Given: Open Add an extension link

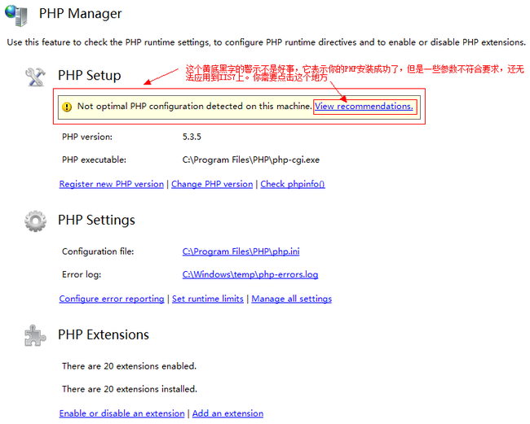Looking at the screenshot, I should (x=227, y=413).
